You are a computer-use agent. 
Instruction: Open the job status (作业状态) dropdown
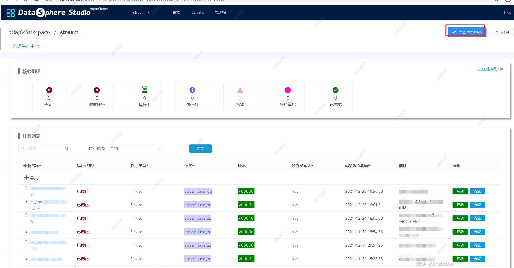[x=136, y=149]
